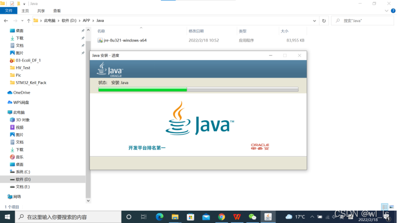Switch to the 查看 ribbon tab
The height and width of the screenshot is (223, 397).
57,11
